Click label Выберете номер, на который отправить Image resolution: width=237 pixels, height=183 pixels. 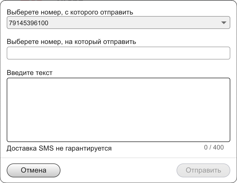click(x=71, y=42)
